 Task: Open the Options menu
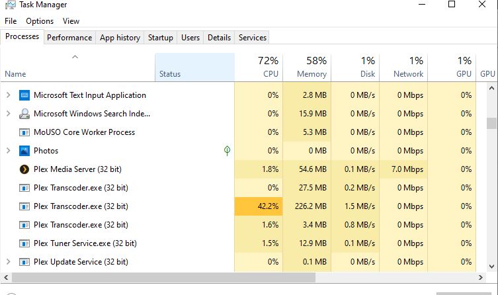click(x=40, y=21)
